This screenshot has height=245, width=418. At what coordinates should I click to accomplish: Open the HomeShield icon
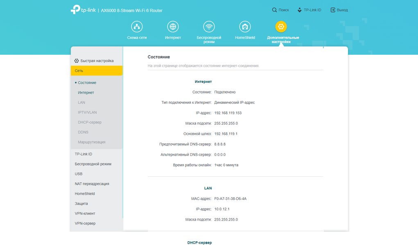point(245,27)
